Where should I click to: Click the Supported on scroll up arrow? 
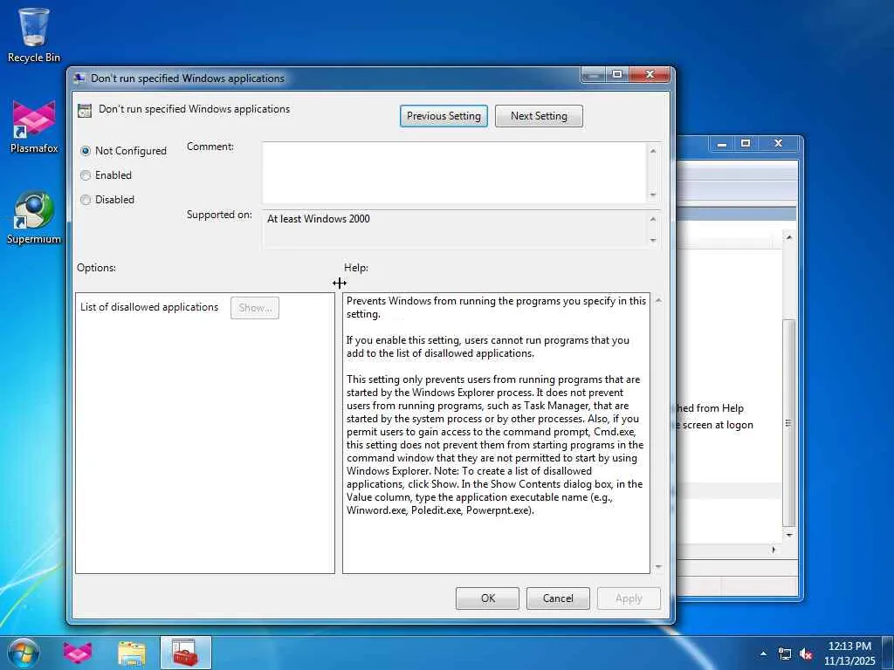653,219
